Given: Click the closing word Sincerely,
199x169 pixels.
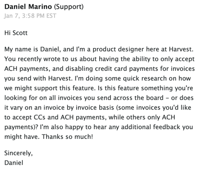Looking at the screenshot, I should pos(19,153).
